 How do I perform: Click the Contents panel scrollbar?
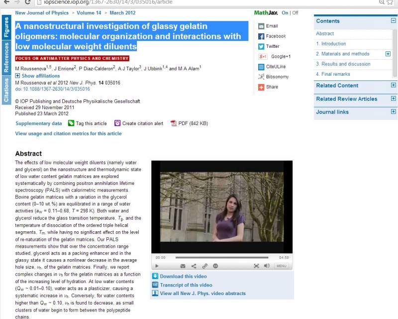pos(395,53)
